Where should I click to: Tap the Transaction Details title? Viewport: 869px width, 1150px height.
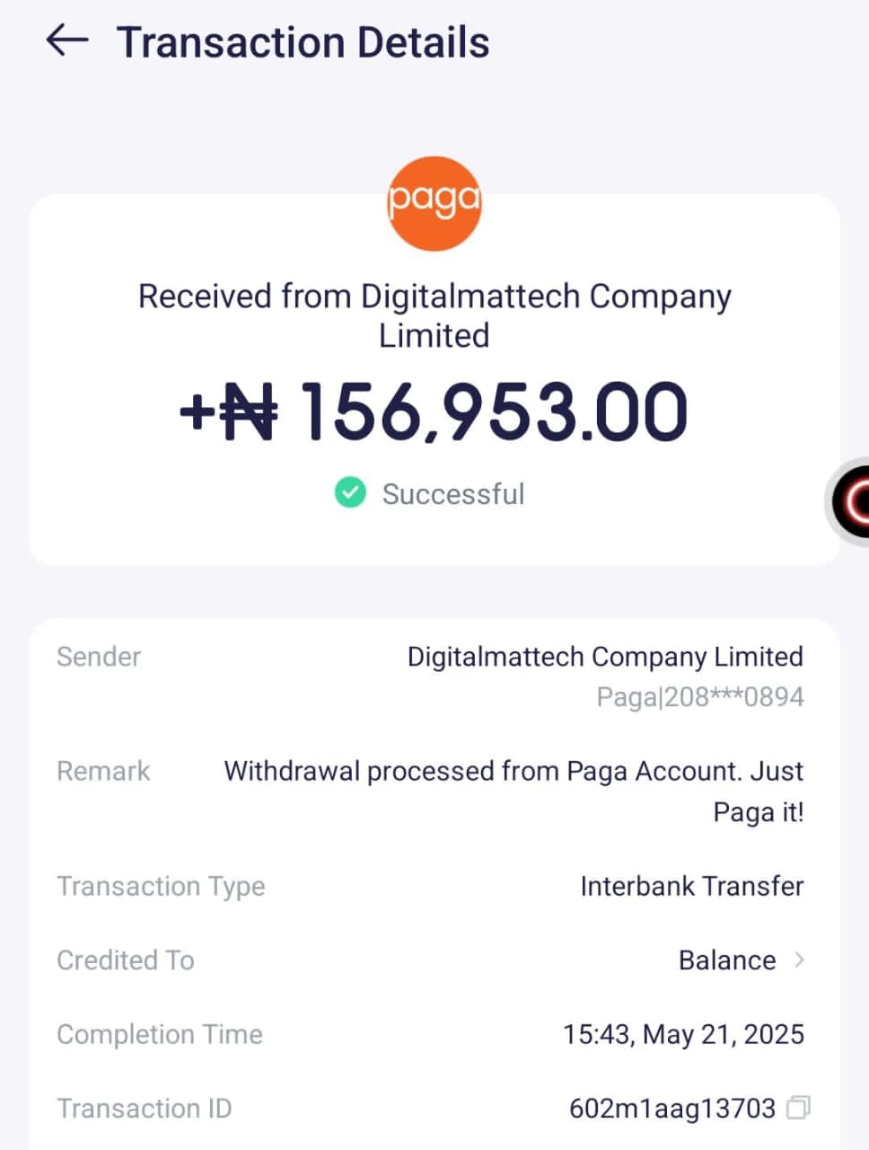303,42
